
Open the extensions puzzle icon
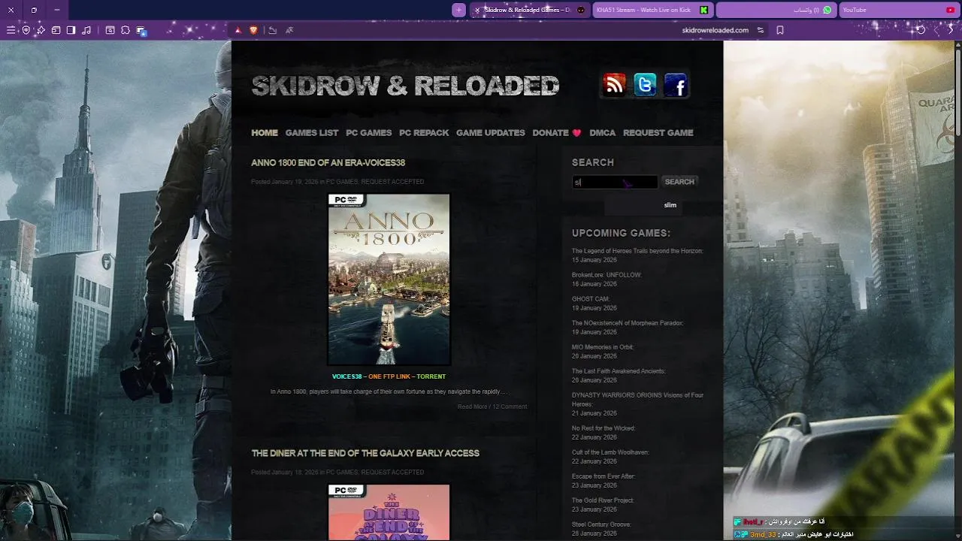pyautogui.click(x=126, y=30)
